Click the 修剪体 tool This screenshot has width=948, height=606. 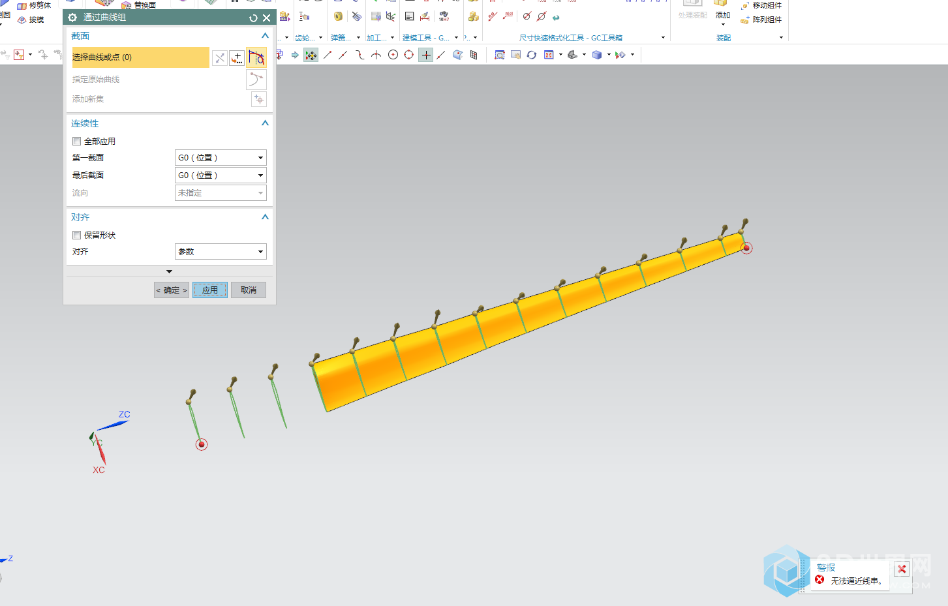(x=34, y=5)
